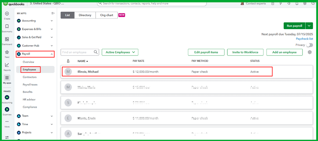Open the settings gear in top bar

pyautogui.click(x=305, y=3)
